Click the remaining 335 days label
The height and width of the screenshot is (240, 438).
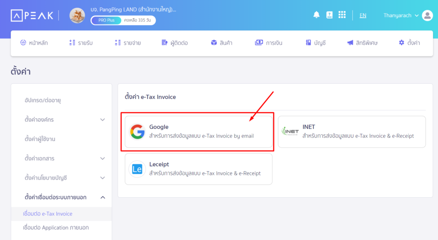point(137,21)
